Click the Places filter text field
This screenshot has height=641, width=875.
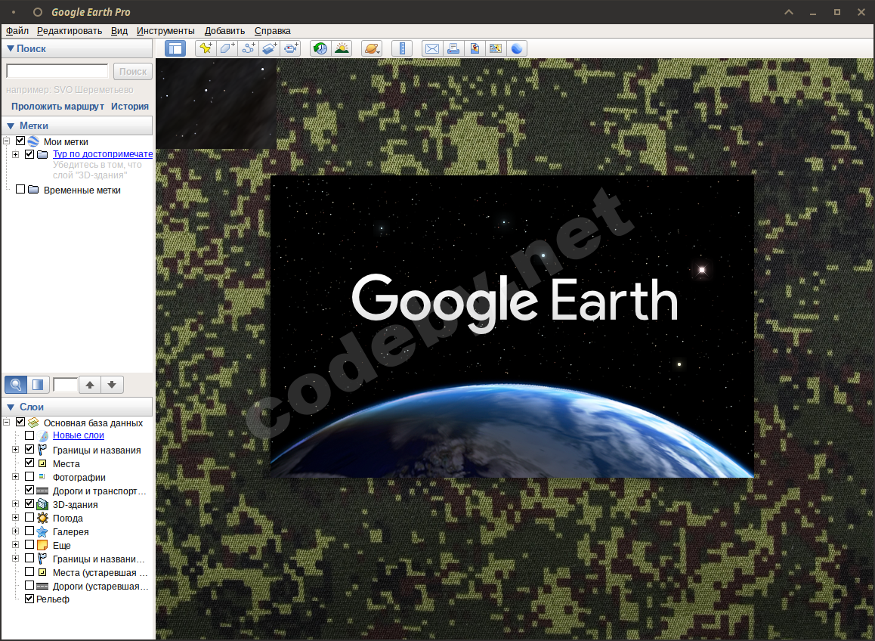[65, 385]
